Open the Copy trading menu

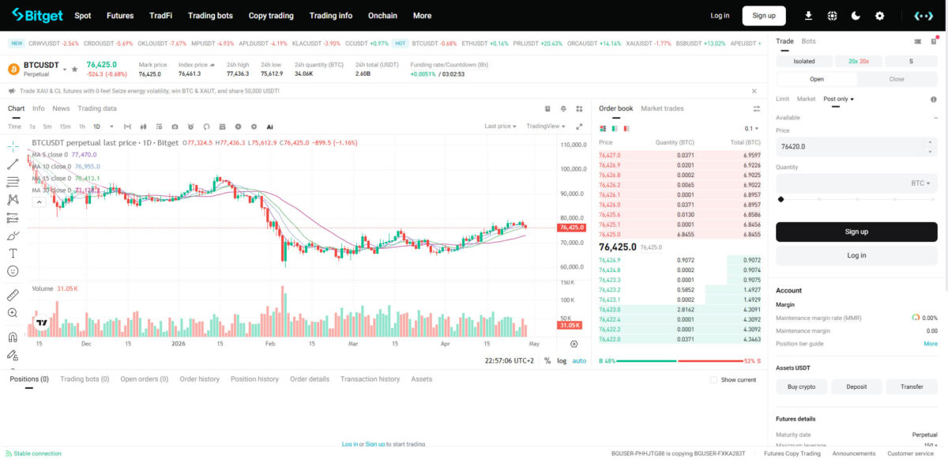(271, 15)
